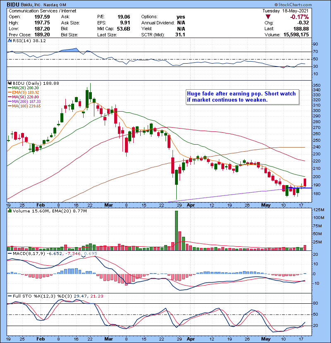Click the red down-triangle beside -0.17%
The width and height of the screenshot is (331, 343).
coord(268,17)
